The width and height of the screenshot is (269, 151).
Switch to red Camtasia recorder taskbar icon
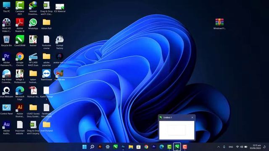pos(185,147)
